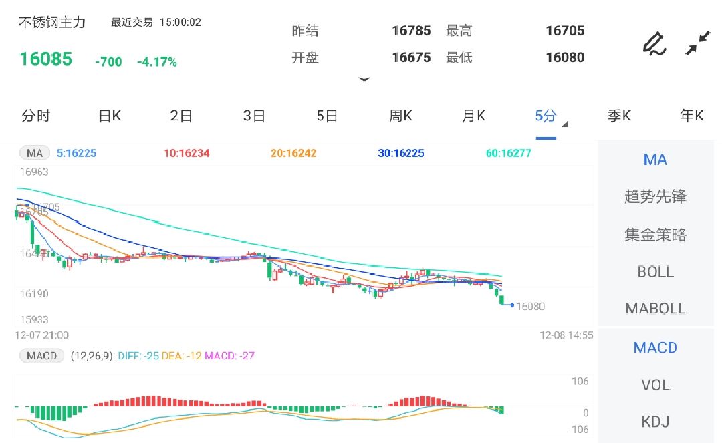Click the 12-08 14:55 time label

[x=566, y=335]
